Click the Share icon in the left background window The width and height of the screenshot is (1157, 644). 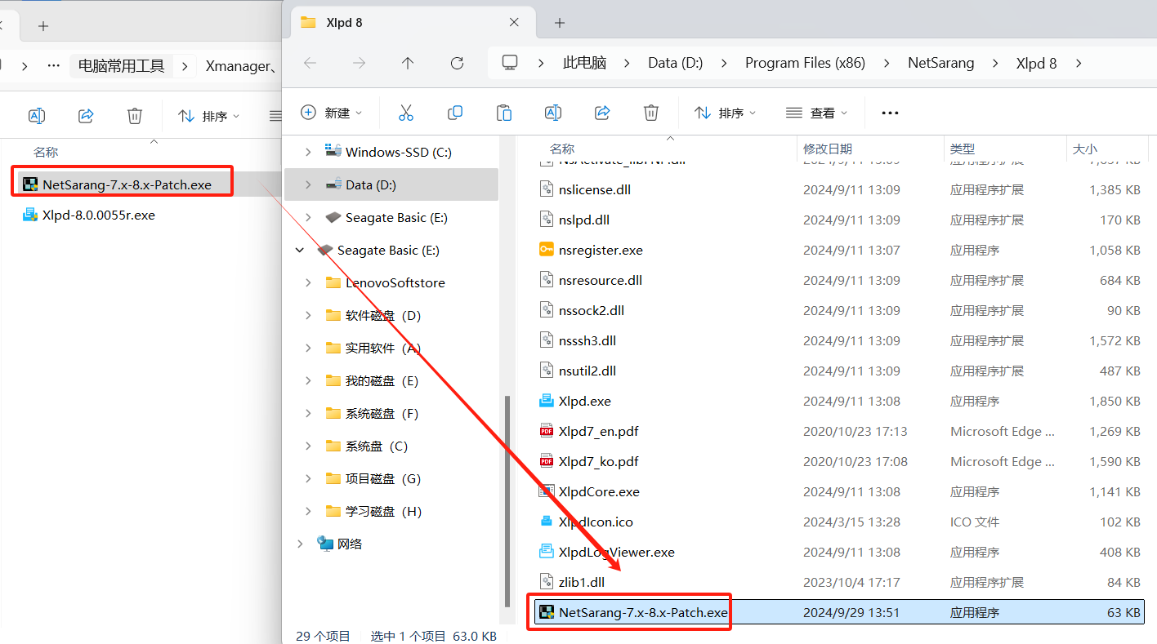(86, 116)
